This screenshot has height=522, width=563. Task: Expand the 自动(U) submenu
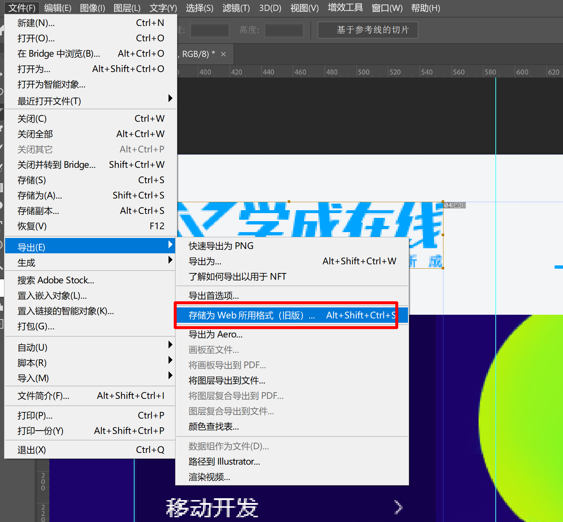coord(91,347)
